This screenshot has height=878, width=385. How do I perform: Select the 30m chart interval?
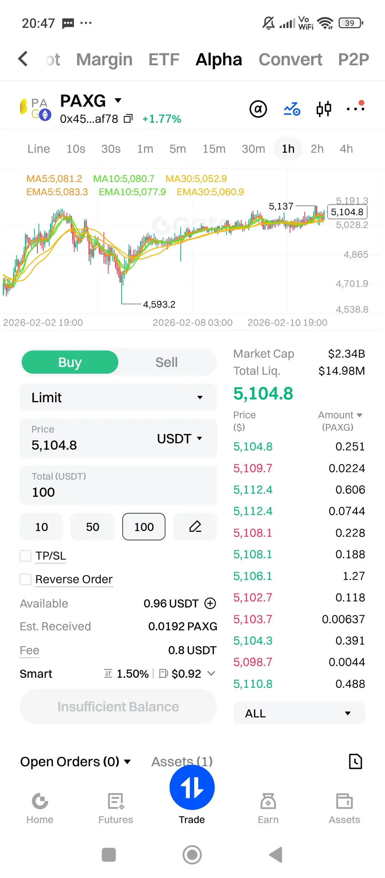pos(253,148)
